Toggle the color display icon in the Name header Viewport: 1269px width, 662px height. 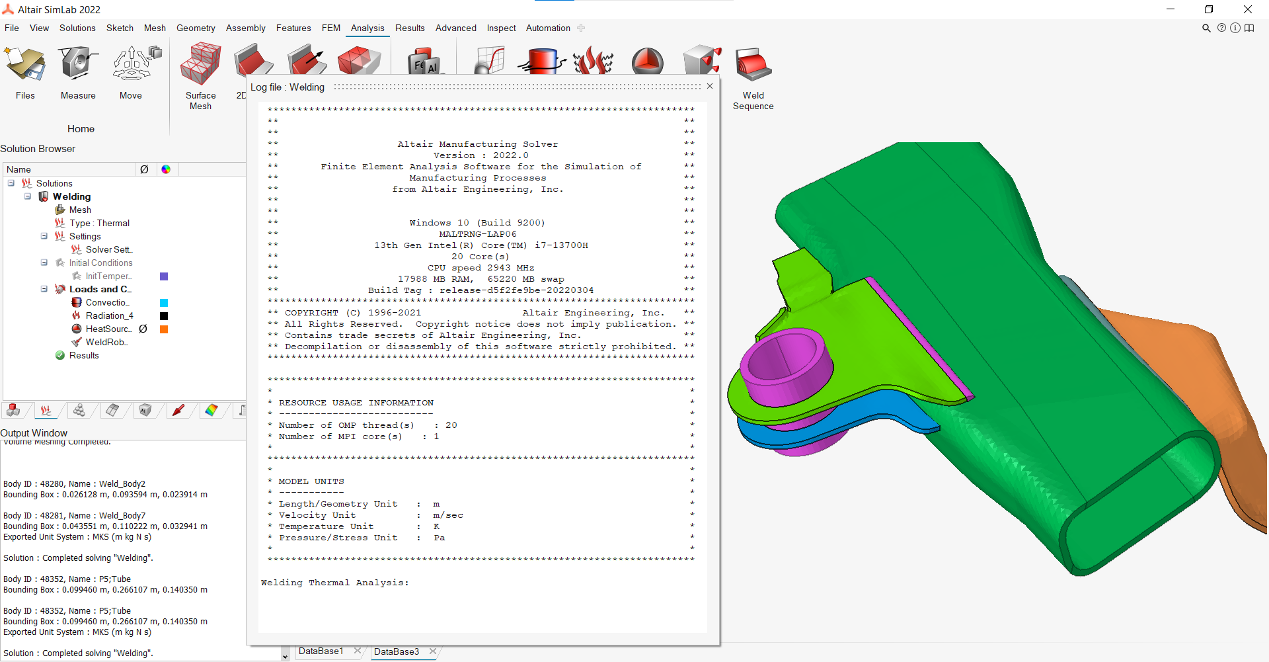point(166,169)
